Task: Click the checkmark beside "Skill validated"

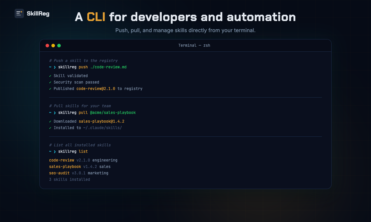Action: pos(50,76)
